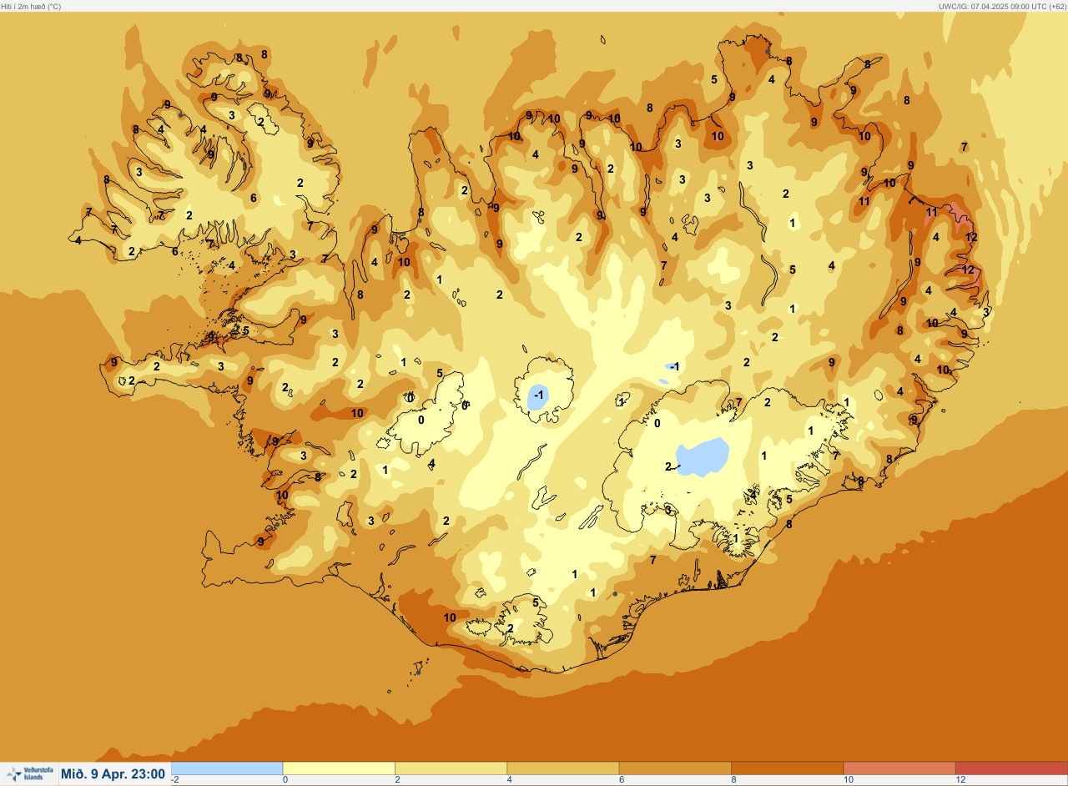Select the 6 to 8 legend color band
This screenshot has height=786, width=1068.
pyautogui.click(x=675, y=768)
